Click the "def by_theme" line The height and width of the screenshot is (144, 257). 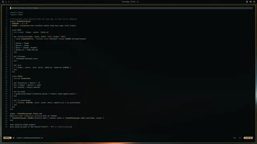[x=19, y=92]
